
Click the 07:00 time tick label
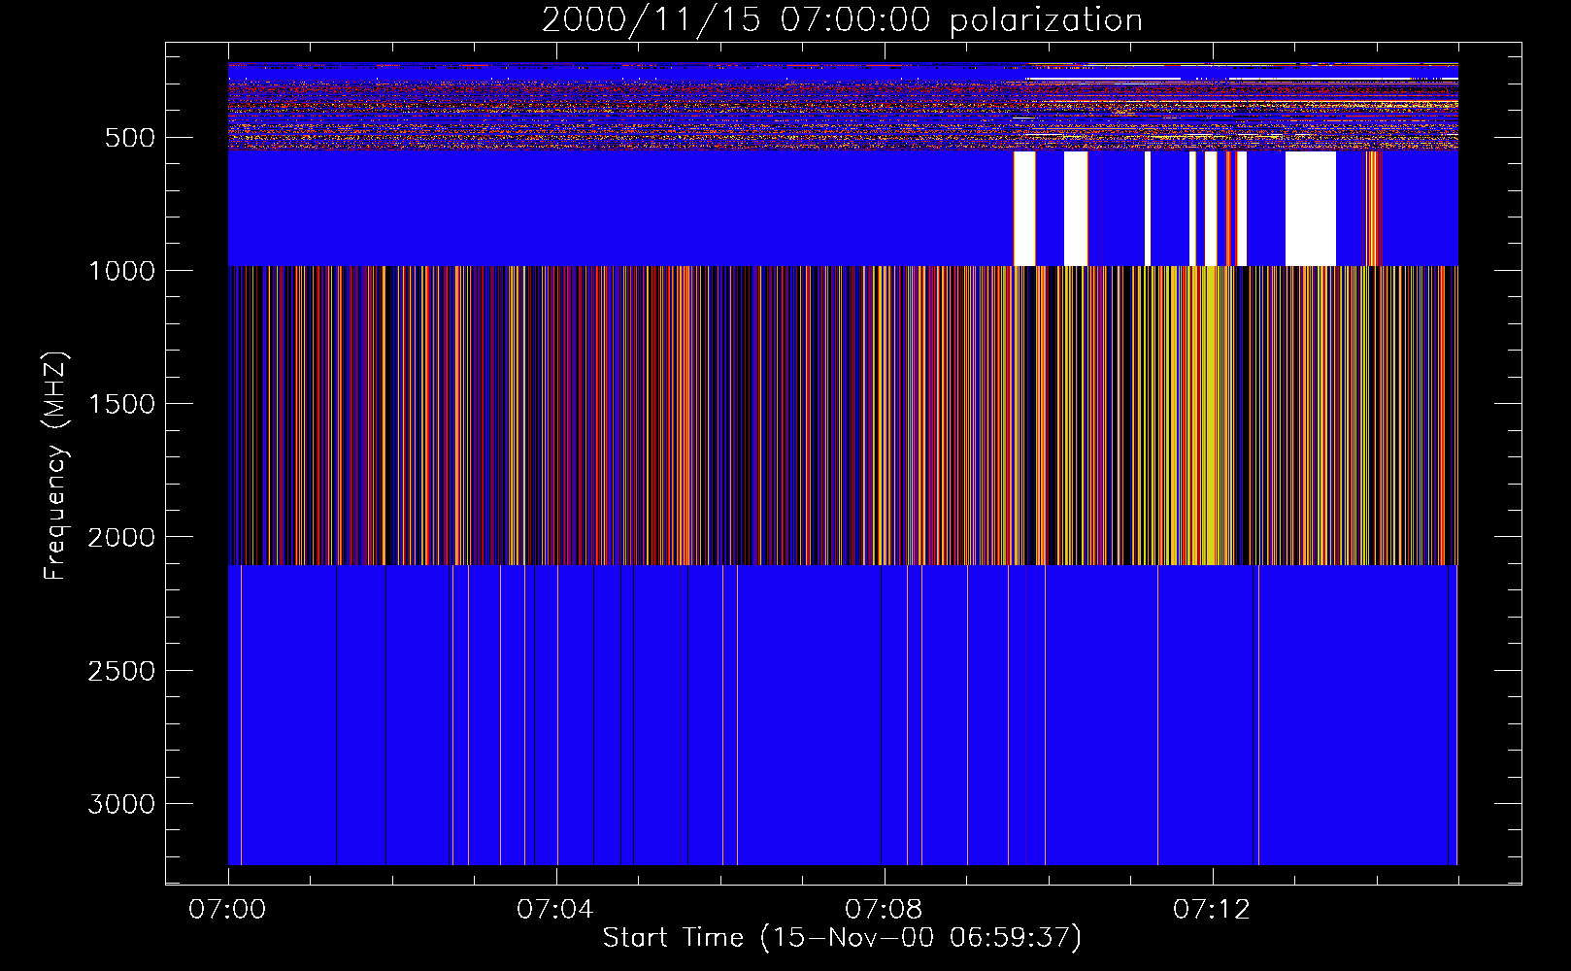coord(227,910)
